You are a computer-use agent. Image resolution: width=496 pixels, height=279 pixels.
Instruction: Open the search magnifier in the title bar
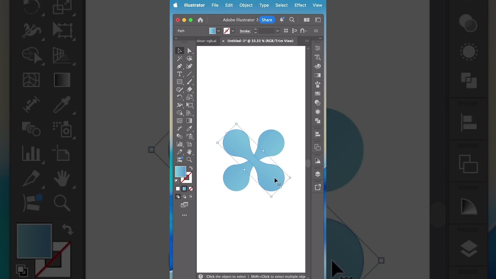pyautogui.click(x=292, y=20)
